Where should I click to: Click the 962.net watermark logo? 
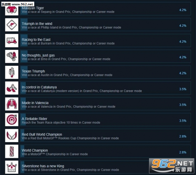coord(172,166)
